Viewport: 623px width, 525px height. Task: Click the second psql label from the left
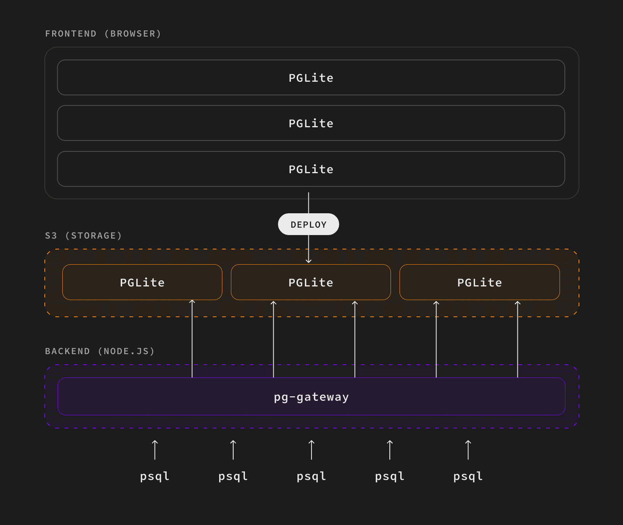click(x=233, y=476)
